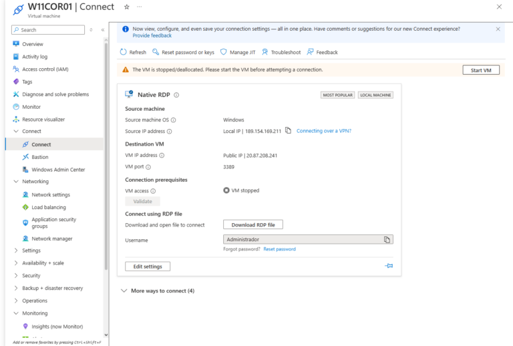This screenshot has width=513, height=346.
Task: Click info icon beside VM access
Action: [x=153, y=191]
